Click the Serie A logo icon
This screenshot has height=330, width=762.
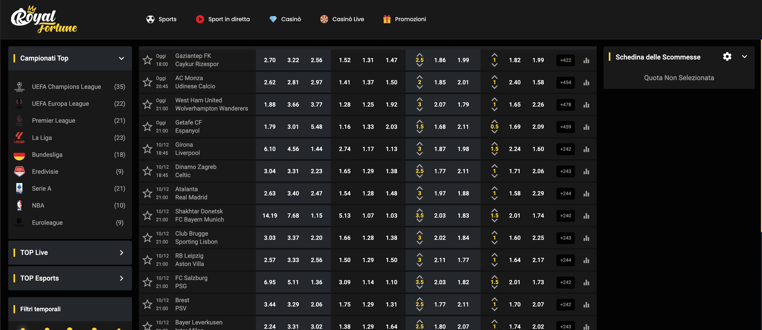tap(19, 188)
